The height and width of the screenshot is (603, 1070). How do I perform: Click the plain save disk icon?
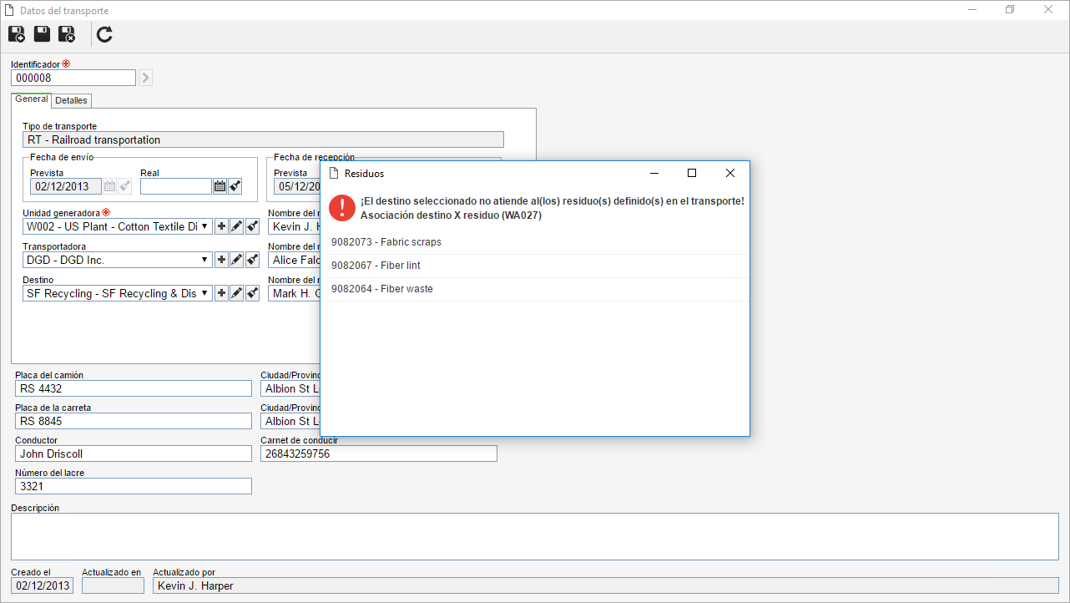coord(42,34)
